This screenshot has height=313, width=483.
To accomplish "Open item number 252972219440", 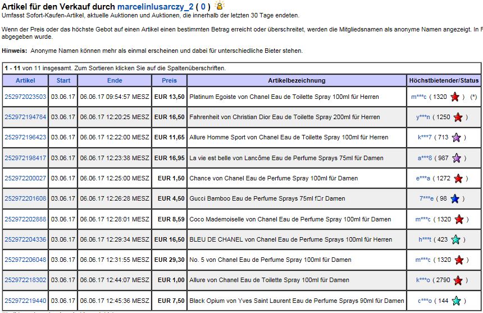I will (25, 301).
